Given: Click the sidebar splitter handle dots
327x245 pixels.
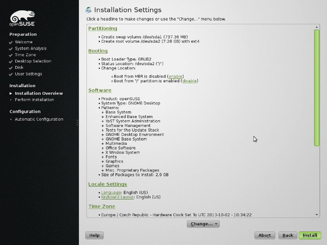Looking at the screenshot, I should pos(77,122).
